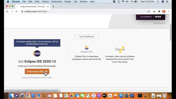Open the File menu
Viewport: 176px width, 99px height.
[x=24, y=2]
